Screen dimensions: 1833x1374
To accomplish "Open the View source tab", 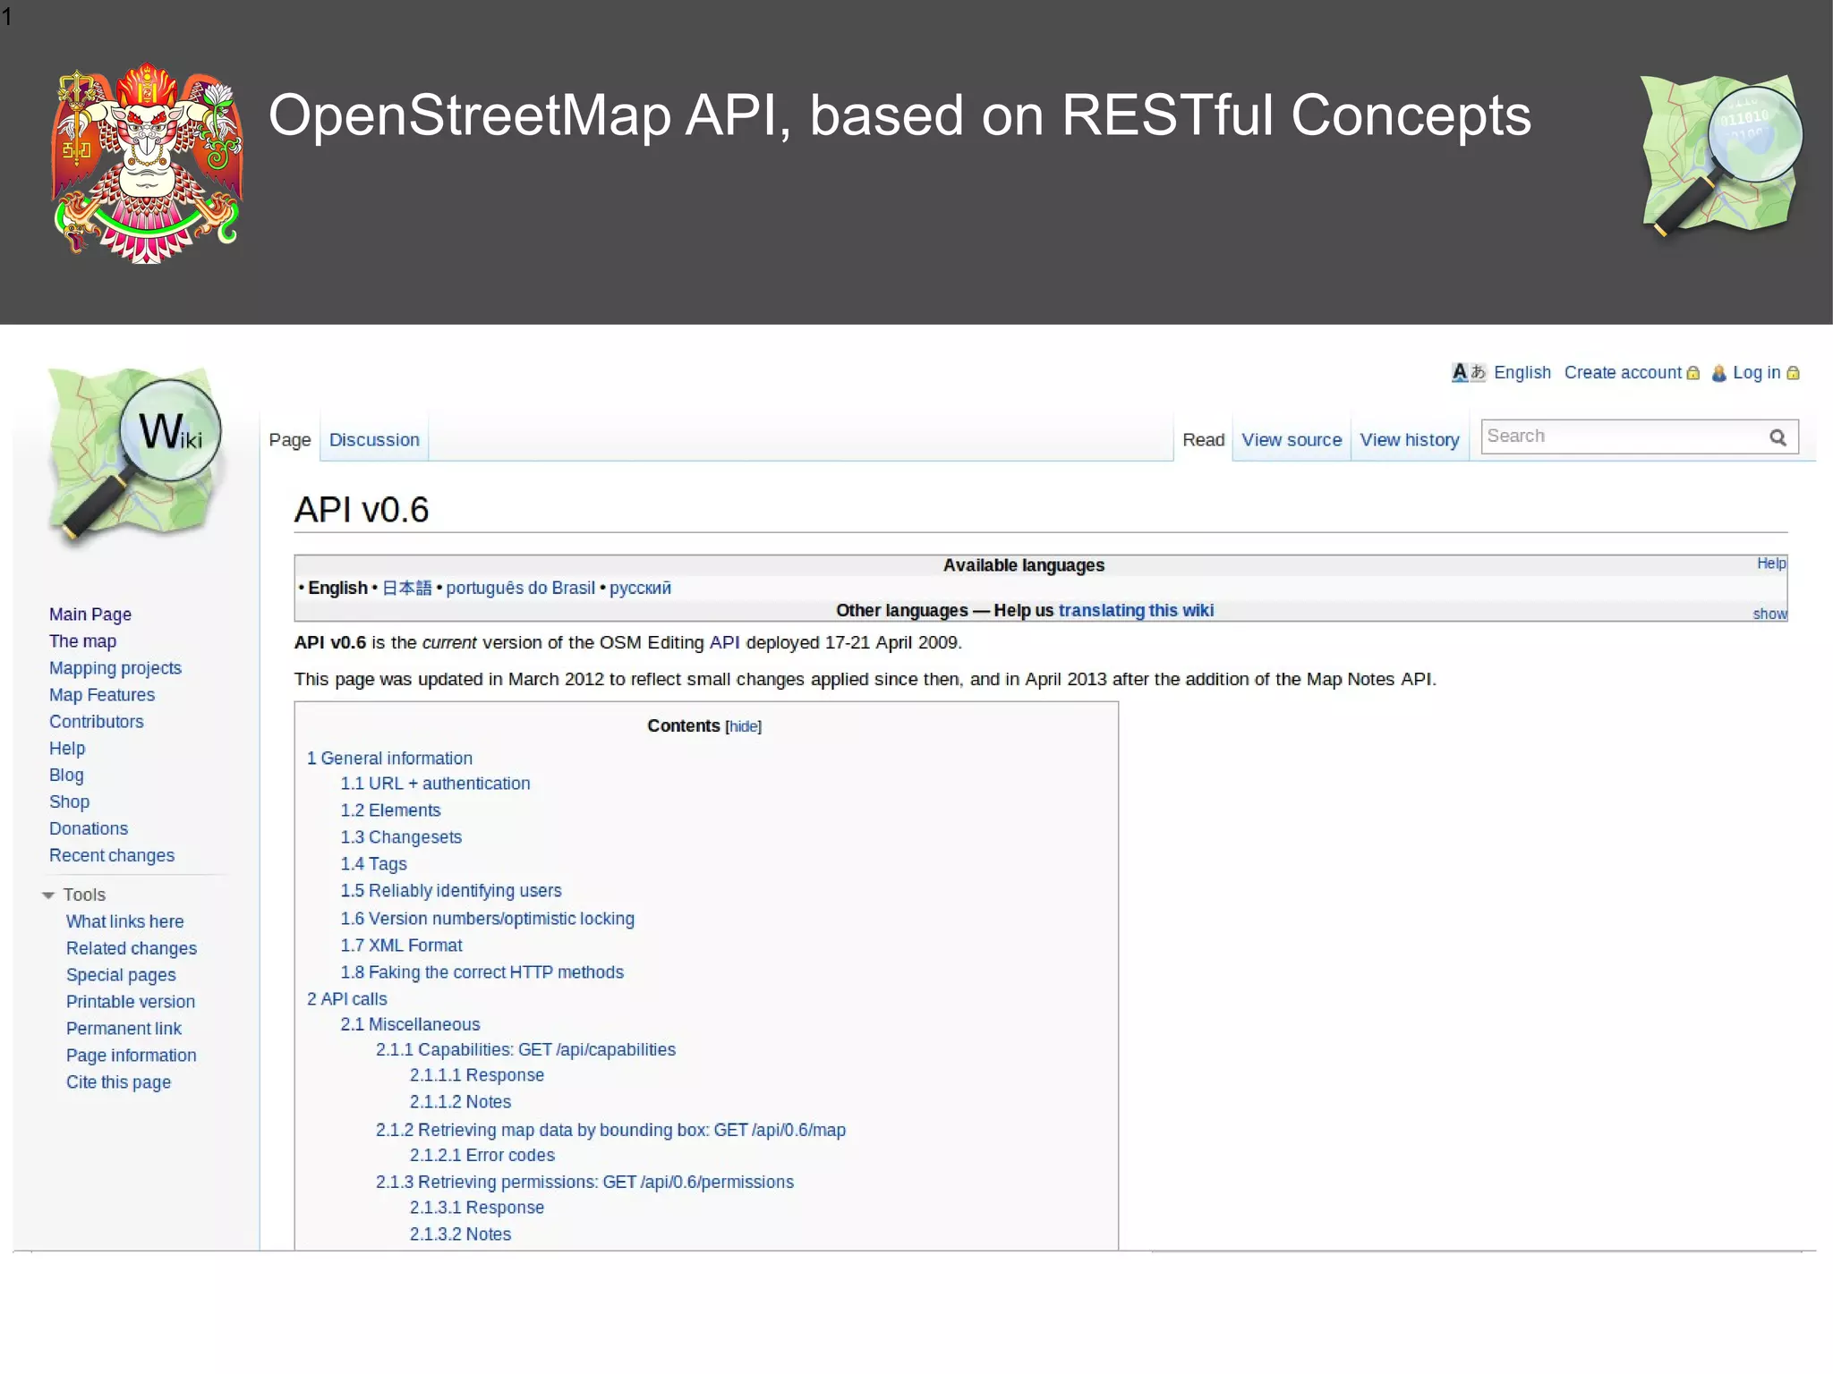I will click(1292, 439).
